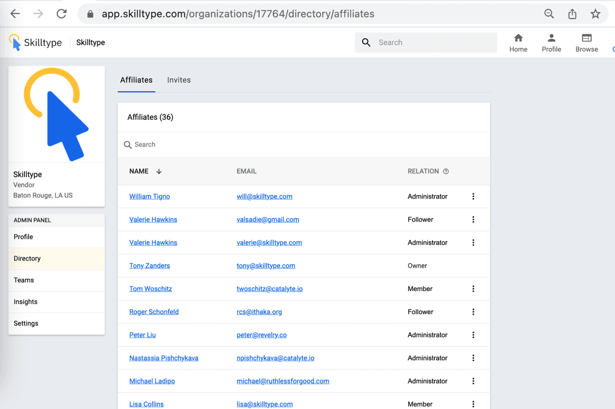Click the RELATION column header
The height and width of the screenshot is (409, 615).
click(x=423, y=171)
